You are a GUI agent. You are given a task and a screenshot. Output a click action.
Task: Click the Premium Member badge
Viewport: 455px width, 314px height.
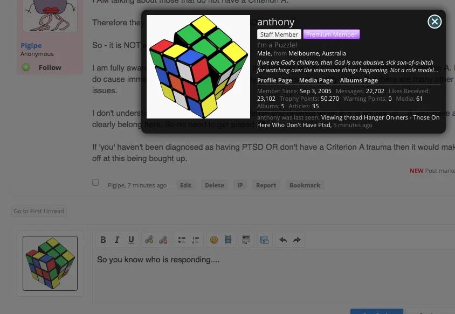pos(332,34)
